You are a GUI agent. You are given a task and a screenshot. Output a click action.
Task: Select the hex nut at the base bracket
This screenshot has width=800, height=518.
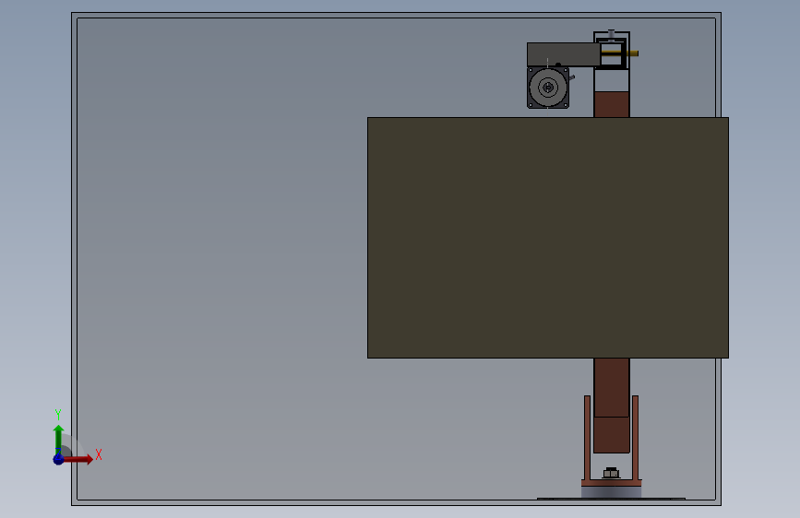(x=611, y=473)
